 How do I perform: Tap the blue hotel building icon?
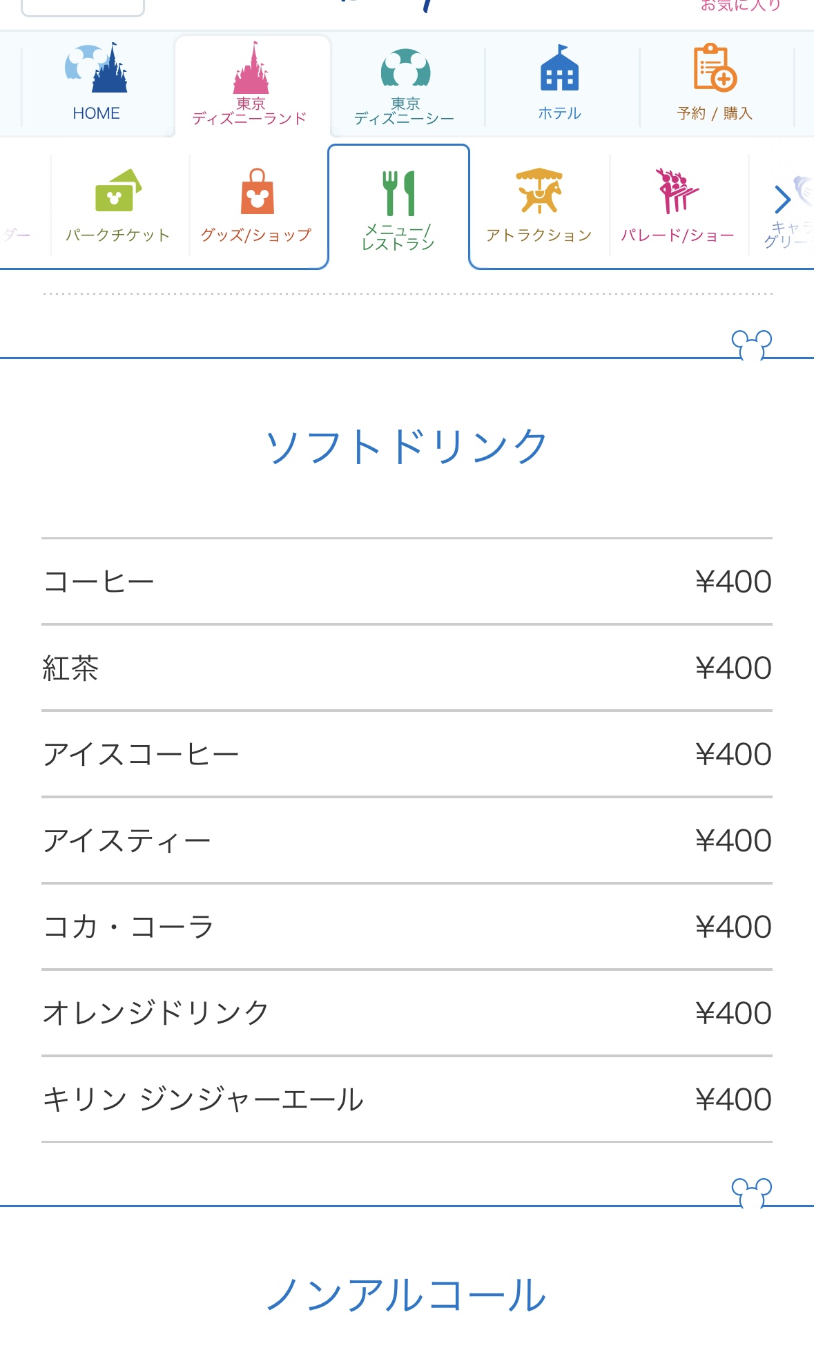pos(559,68)
